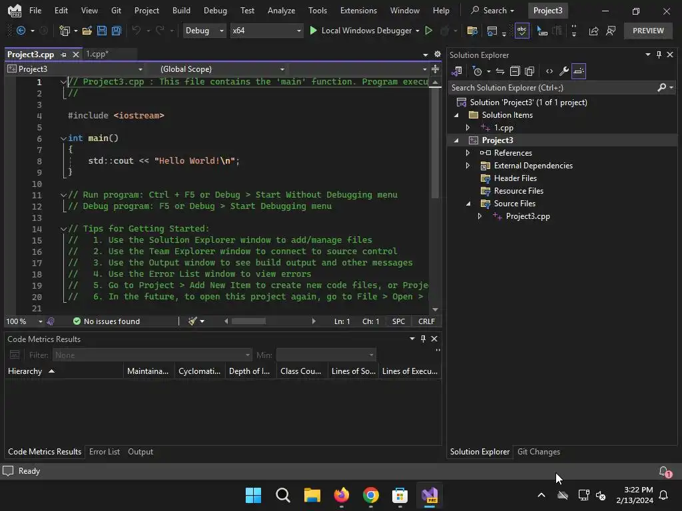Viewport: 682px width, 511px height.
Task: Click the Search Solution Explorer input field
Action: click(x=552, y=87)
